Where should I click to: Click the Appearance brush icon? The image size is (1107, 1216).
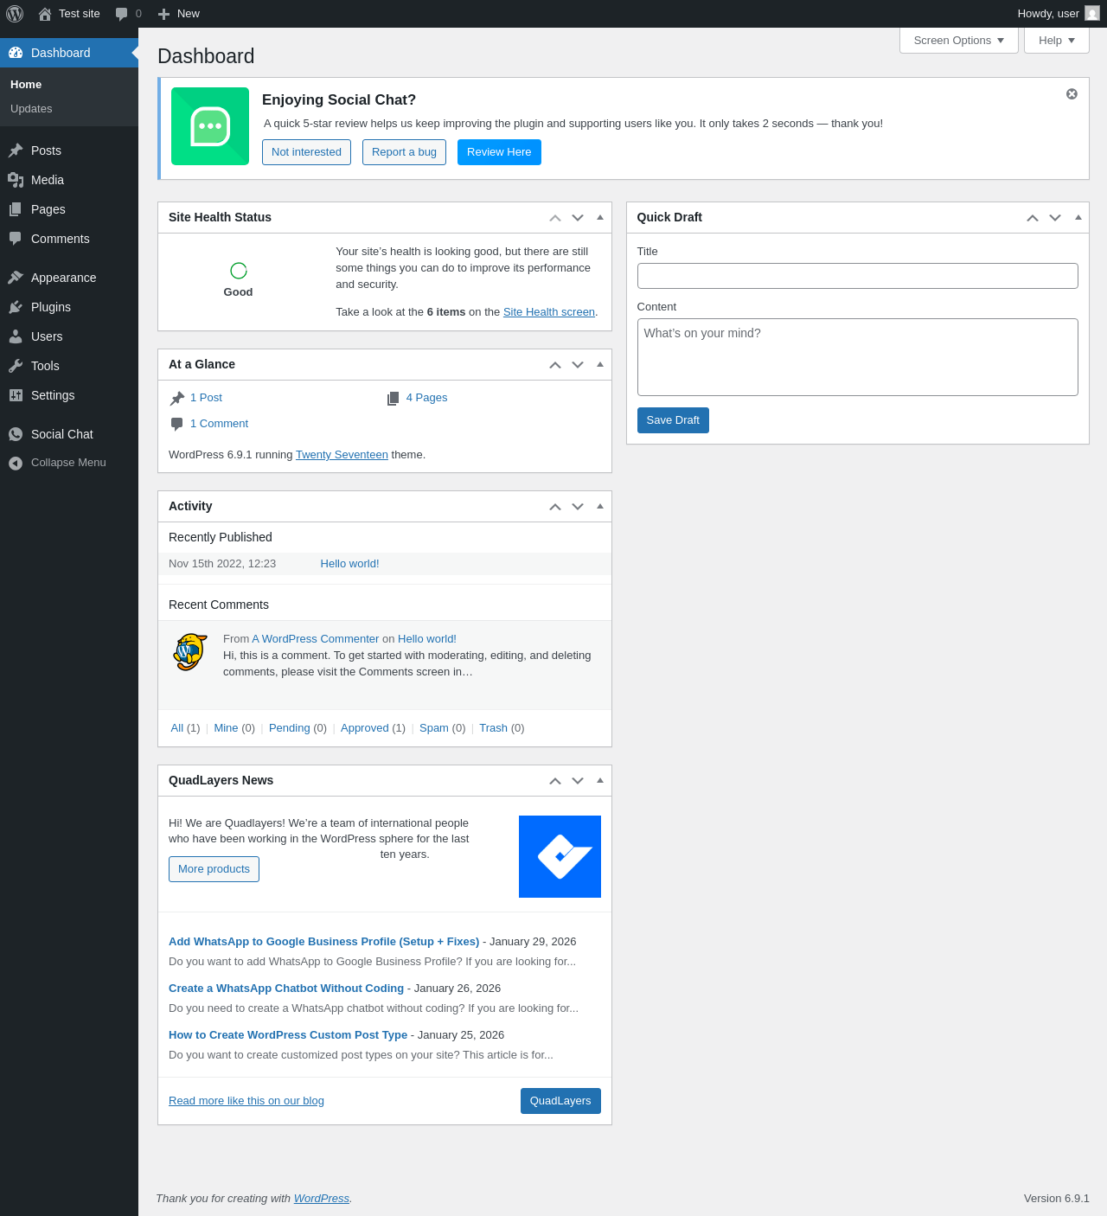16,278
